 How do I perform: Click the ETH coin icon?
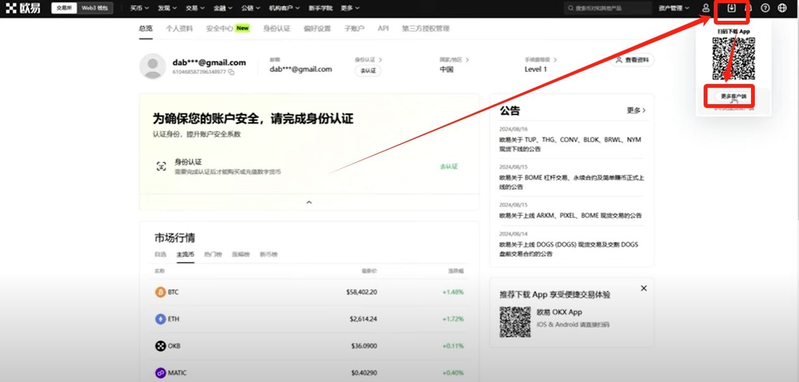tap(160, 319)
